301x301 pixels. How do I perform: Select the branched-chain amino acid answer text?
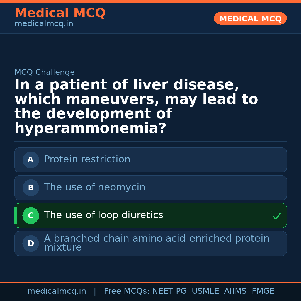coord(156,243)
